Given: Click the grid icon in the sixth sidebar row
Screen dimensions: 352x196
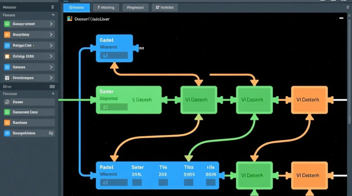Looking at the screenshot, I should coord(7,78).
